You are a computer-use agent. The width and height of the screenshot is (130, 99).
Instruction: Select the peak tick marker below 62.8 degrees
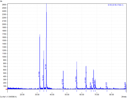(86, 91)
